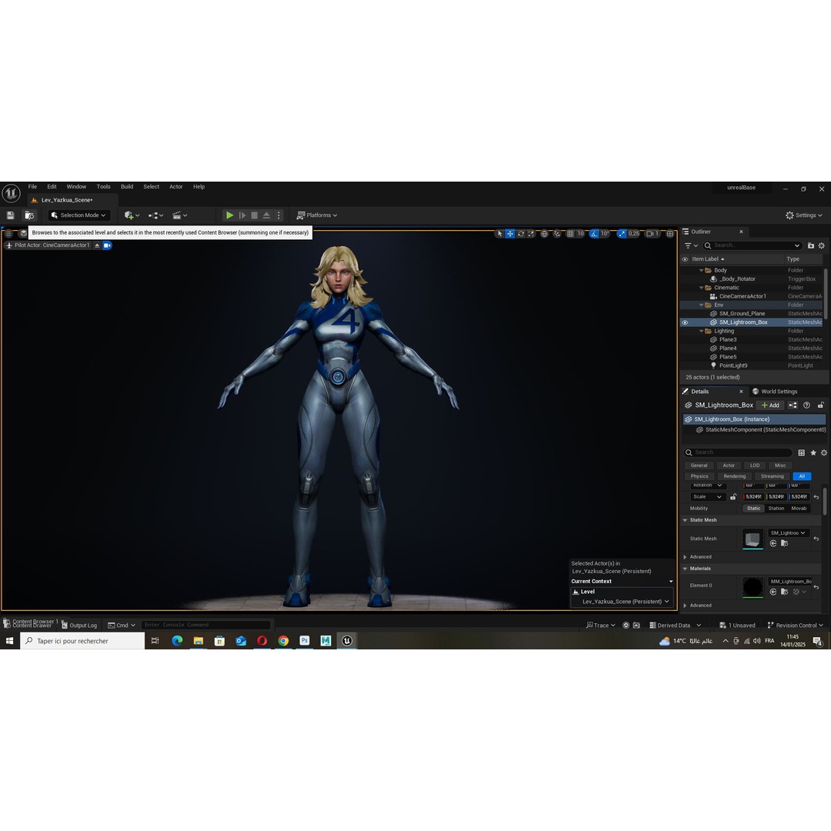Click the Static Mesh thumbnail preview

click(x=753, y=539)
